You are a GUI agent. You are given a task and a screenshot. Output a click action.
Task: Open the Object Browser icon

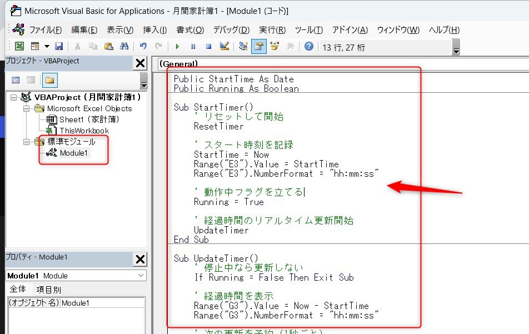point(275,46)
